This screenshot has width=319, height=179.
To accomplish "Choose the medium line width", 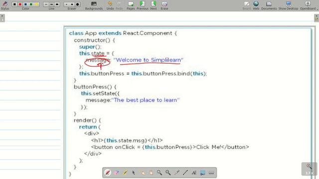I will click(51, 4).
